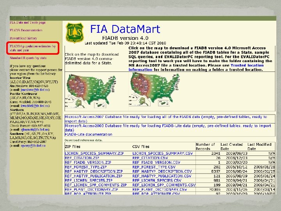Download REF_LICHEN_SPP_COMMENTS.CSV
This screenshot has width=281, height=211.
tap(164, 185)
